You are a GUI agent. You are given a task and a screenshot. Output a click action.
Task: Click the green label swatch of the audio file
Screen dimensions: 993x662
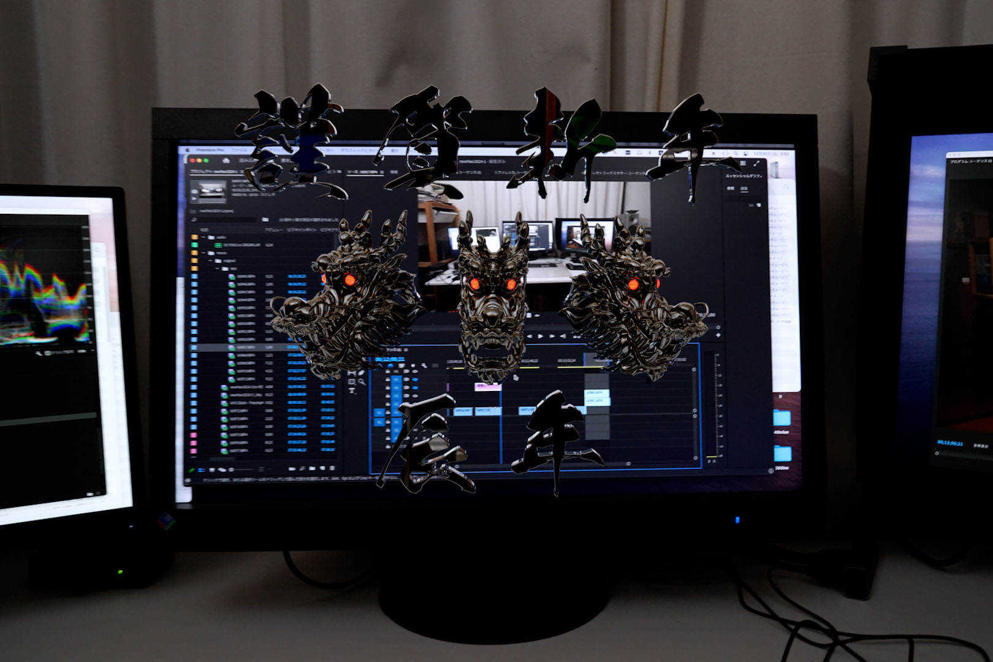[x=194, y=245]
